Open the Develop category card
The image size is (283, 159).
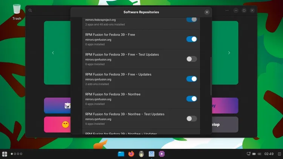tap(225, 125)
